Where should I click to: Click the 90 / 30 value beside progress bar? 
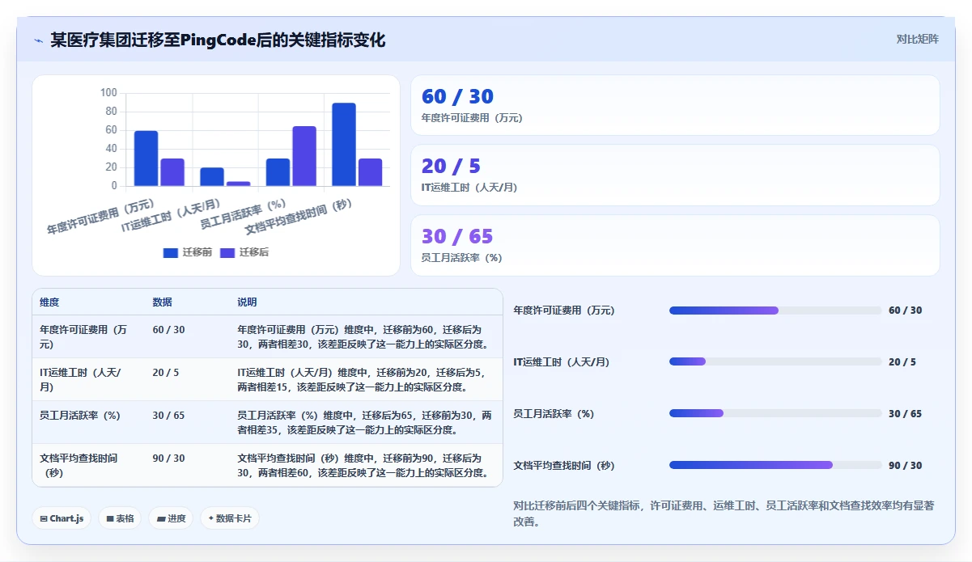(x=905, y=466)
